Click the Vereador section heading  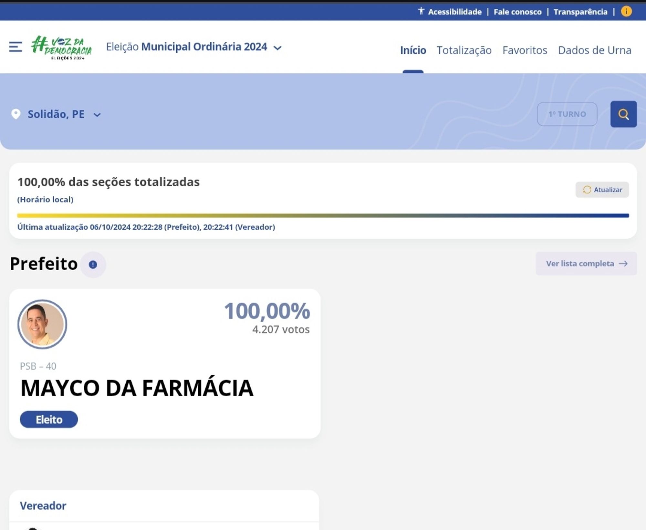pyautogui.click(x=43, y=506)
